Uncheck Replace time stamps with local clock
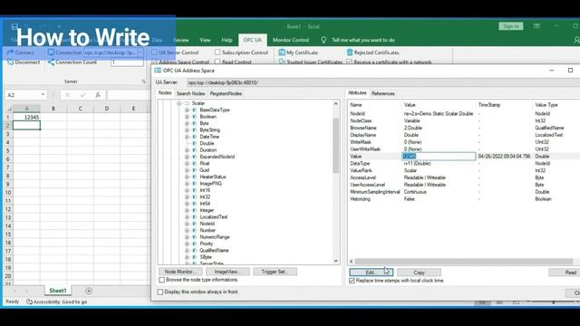 tap(352, 281)
